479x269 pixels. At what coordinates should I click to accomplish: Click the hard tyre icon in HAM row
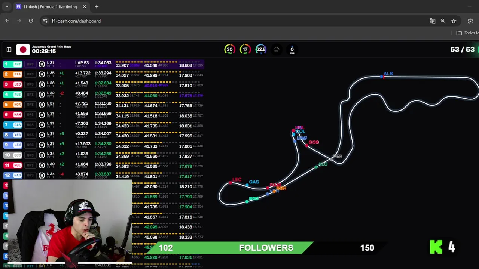coord(42,115)
